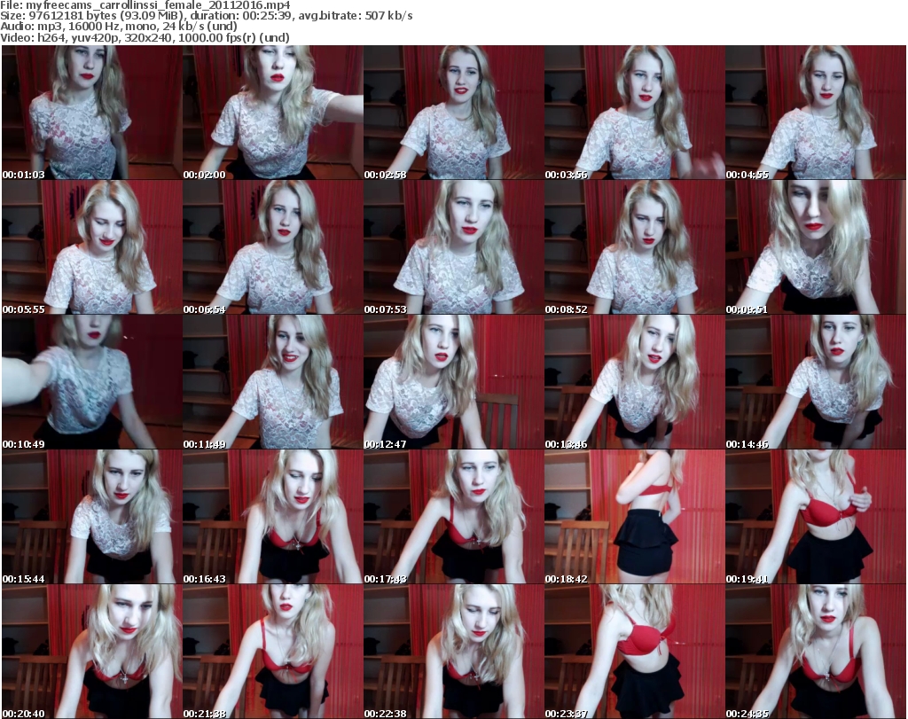The image size is (908, 719).
Task: Click the thumbnail at 00:16:43
Action: (x=272, y=517)
